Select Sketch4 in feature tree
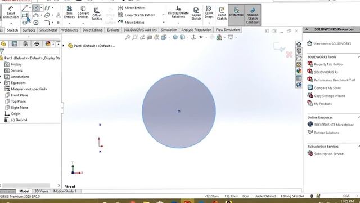Viewport: 360px width, 203px height. coord(19,120)
